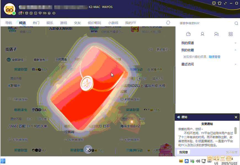Screen dimensions: 240x165
Task: Click the notification text scrollbar
Action: pos(235,131)
